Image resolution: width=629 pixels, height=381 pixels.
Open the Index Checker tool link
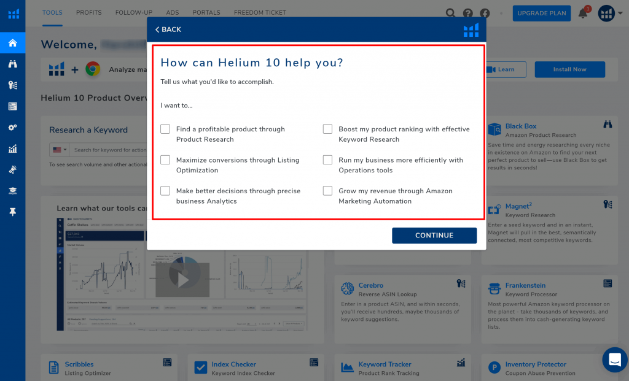click(x=233, y=364)
